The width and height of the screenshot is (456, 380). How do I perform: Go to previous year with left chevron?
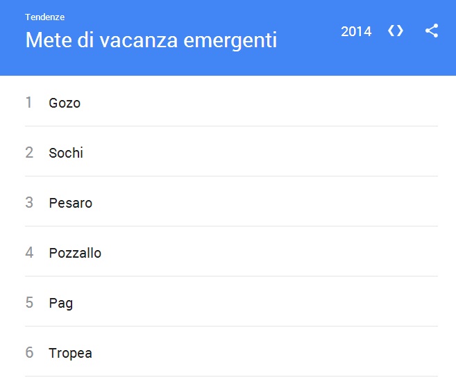pyautogui.click(x=391, y=31)
